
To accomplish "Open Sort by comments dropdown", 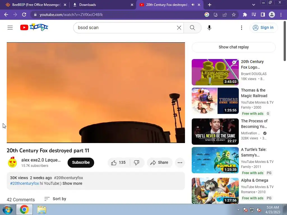I will 55,199.
